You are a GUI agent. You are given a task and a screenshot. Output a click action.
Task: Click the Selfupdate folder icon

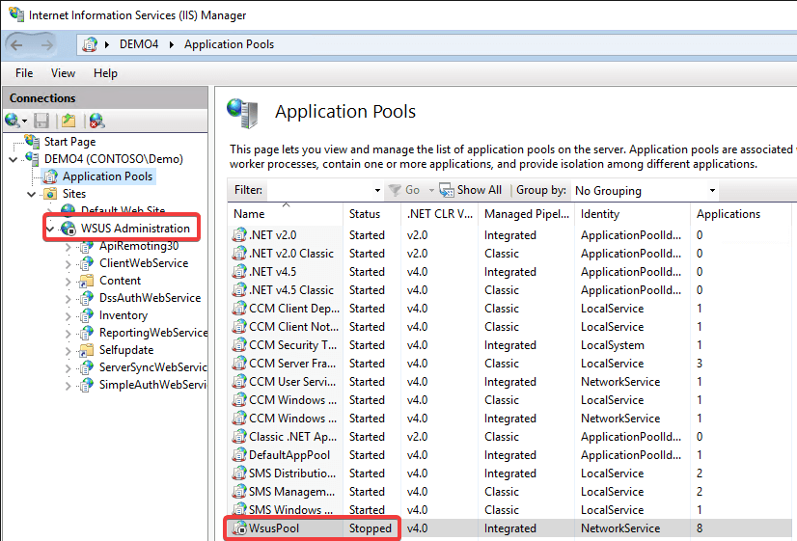(87, 350)
